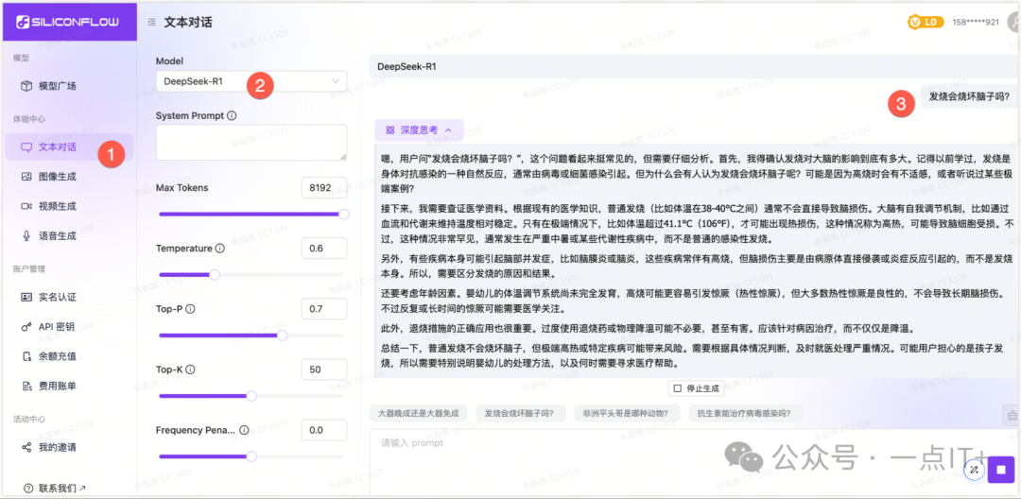Click the Frequency Penalty info icon

tap(244, 430)
